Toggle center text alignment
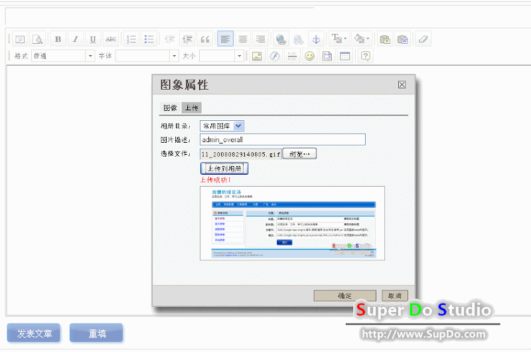This screenshot has width=531, height=352. point(243,39)
